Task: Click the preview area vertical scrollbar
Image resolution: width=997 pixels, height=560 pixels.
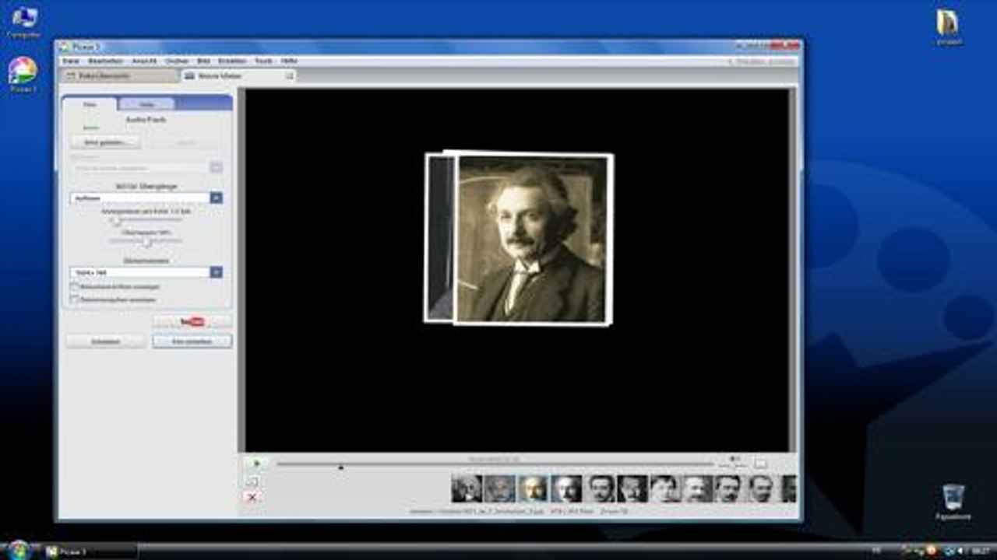Action: [x=794, y=270]
